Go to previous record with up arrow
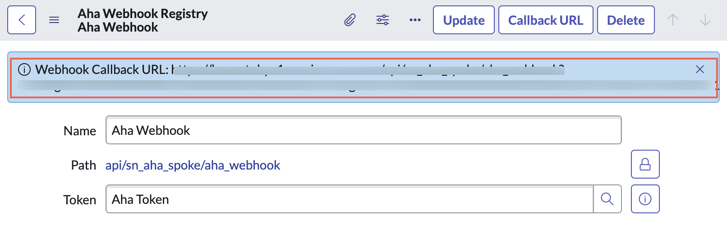Viewport: 727px width, 230px height. click(673, 20)
